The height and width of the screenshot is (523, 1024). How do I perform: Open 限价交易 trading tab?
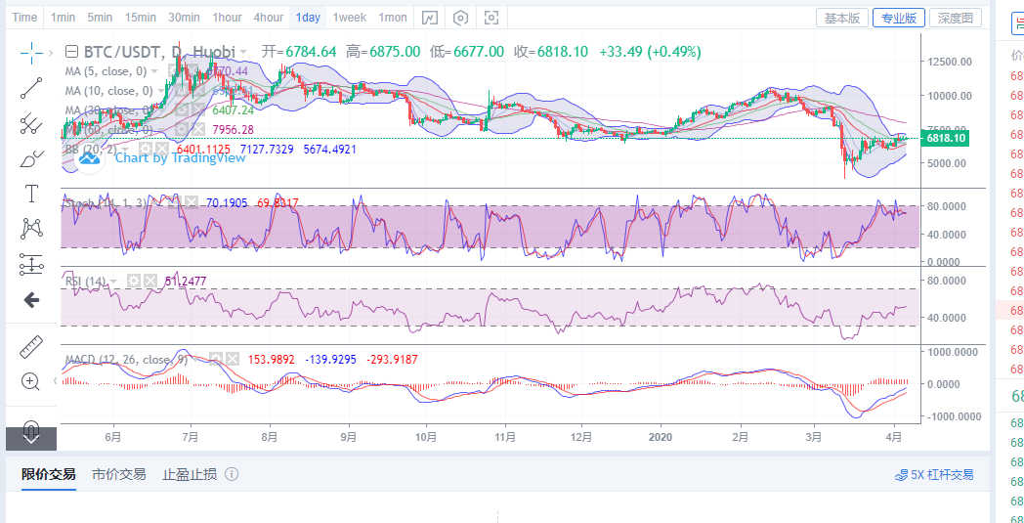(x=48, y=475)
